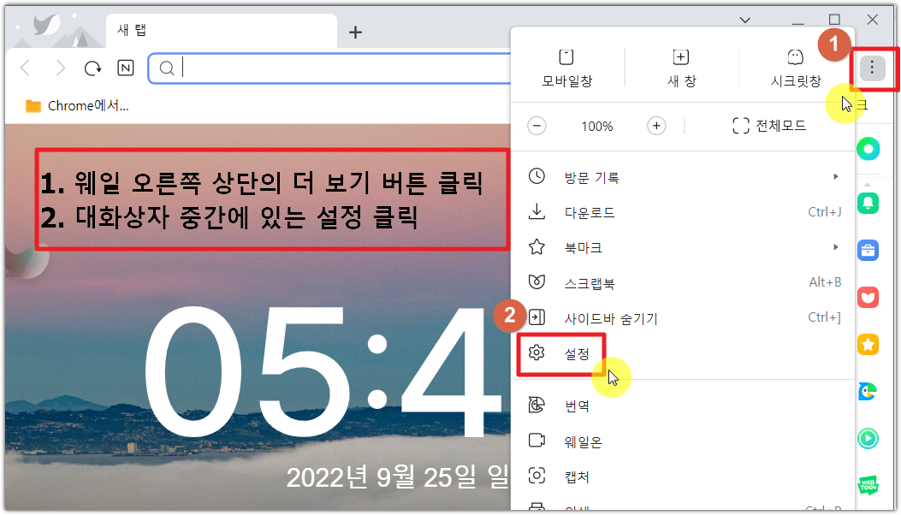Open the WEBTOON sidebar icon
Viewport: 901px width, 515px height.
tap(868, 485)
